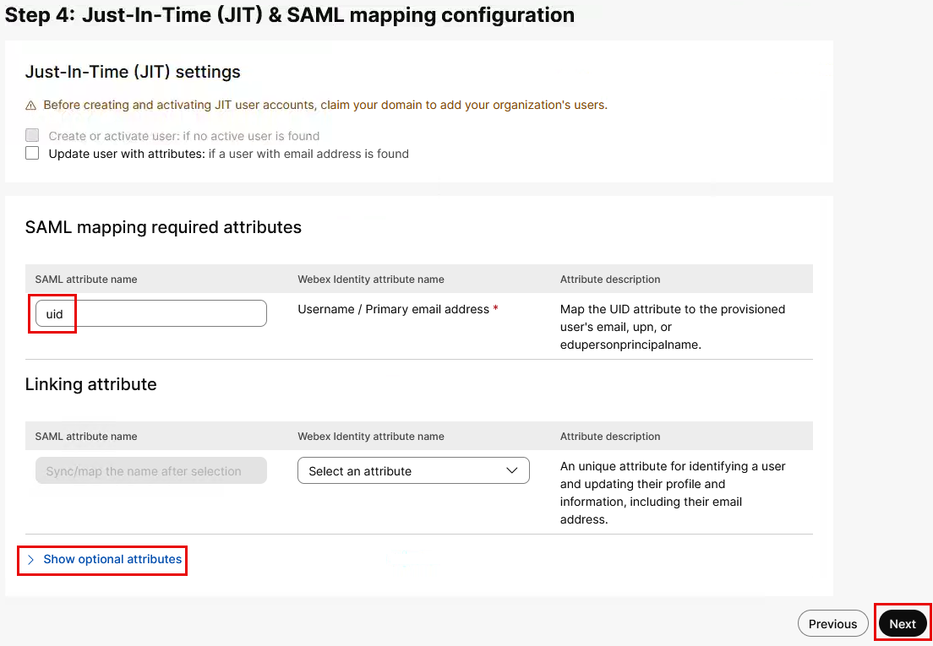Click the chevron icon beside Show optional attributes
933x646 pixels.
click(31, 560)
